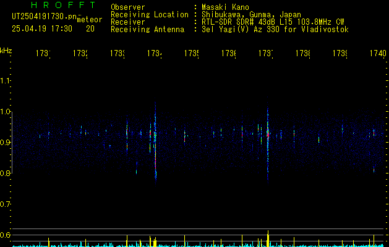The height and width of the screenshot is (247, 389).
Task: Click the HROFFT title text
Action: coord(63,5)
